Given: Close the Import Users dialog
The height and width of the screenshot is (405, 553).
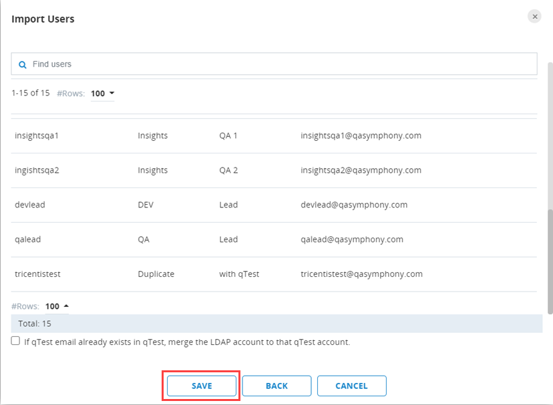Looking at the screenshot, I should [534, 17].
